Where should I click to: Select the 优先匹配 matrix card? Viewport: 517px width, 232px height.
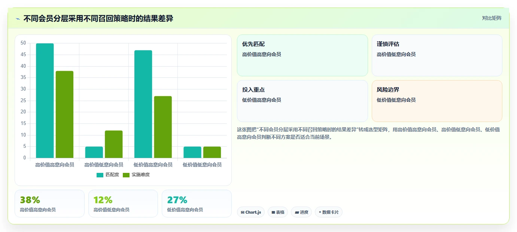pyautogui.click(x=302, y=55)
